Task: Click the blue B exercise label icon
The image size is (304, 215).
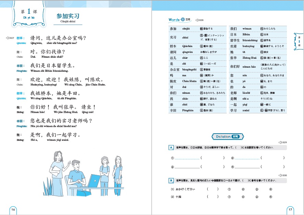Action: click(171, 180)
